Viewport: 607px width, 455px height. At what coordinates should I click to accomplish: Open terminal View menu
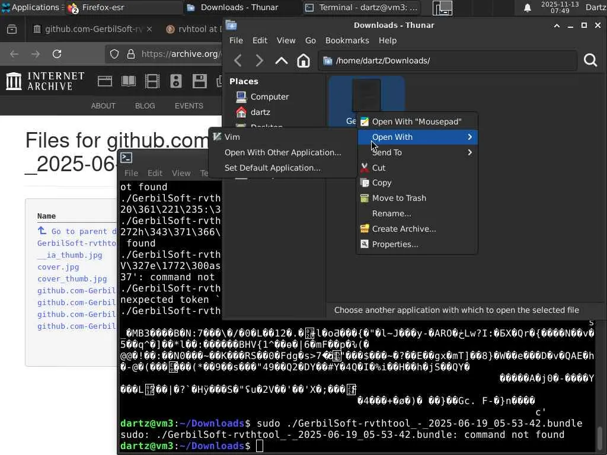coord(181,173)
